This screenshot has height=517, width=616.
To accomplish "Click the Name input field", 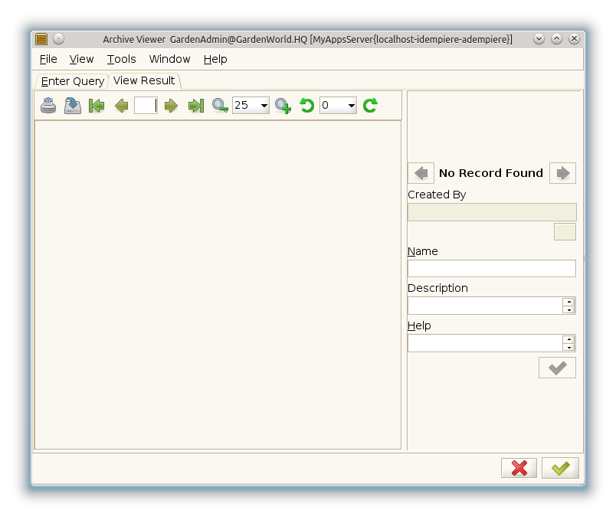I will click(x=491, y=268).
